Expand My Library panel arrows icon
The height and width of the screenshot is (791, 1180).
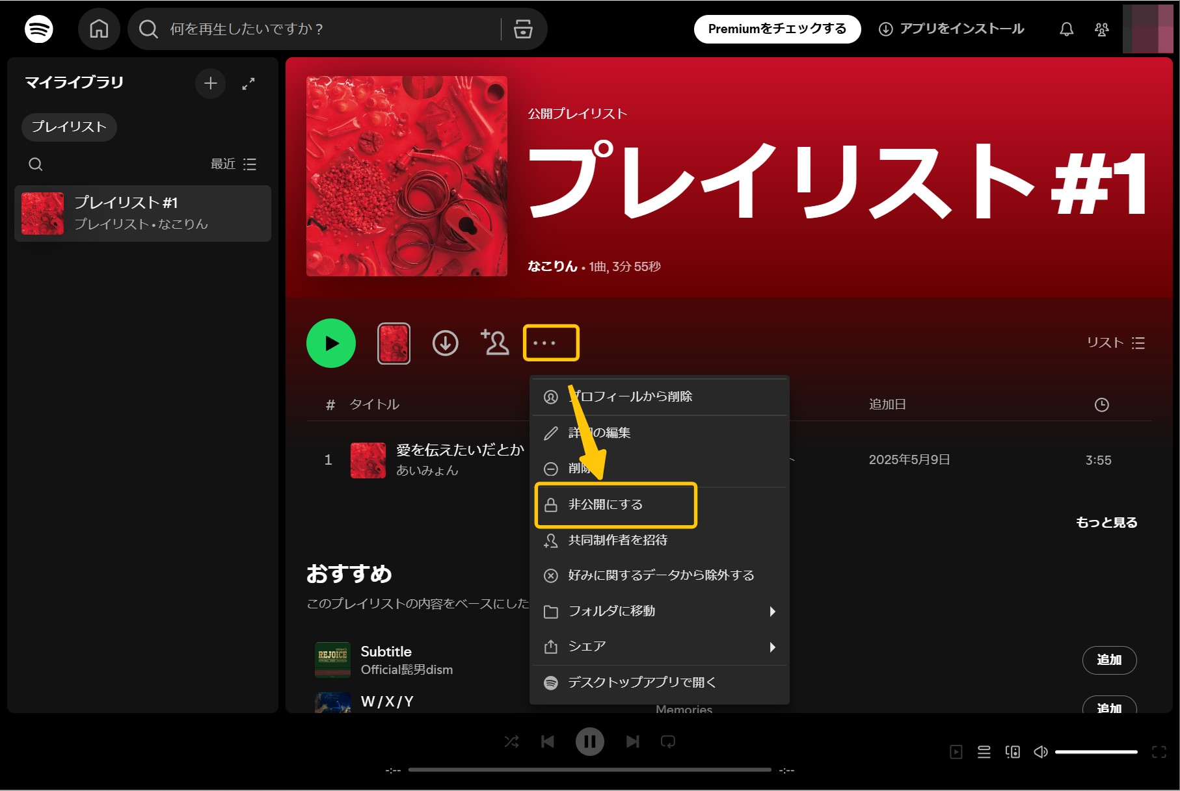click(x=248, y=83)
